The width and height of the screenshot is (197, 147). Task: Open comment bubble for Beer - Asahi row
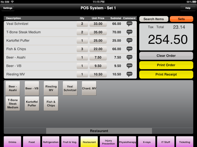pyautogui.click(x=129, y=57)
